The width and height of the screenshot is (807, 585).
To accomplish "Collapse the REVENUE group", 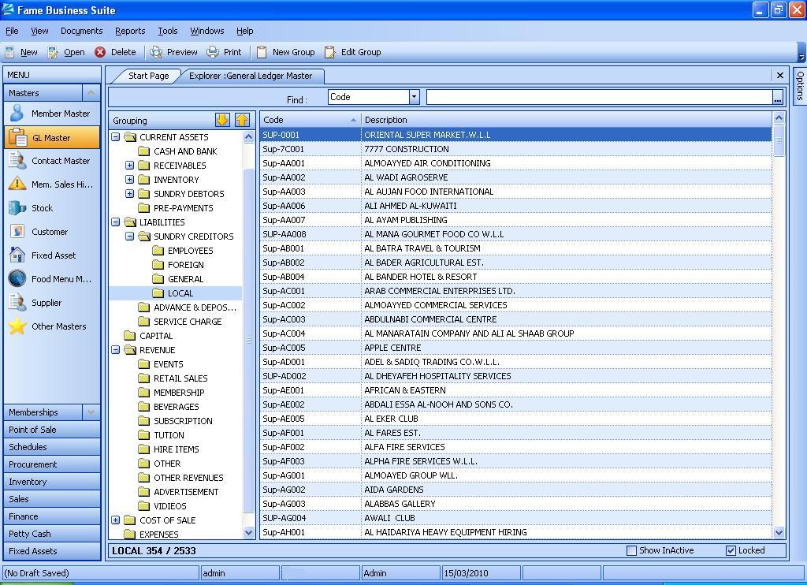I will [116, 350].
